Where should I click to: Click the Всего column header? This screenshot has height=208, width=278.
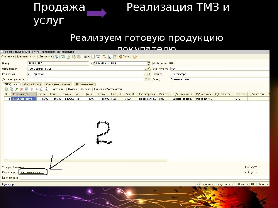tap(103, 94)
